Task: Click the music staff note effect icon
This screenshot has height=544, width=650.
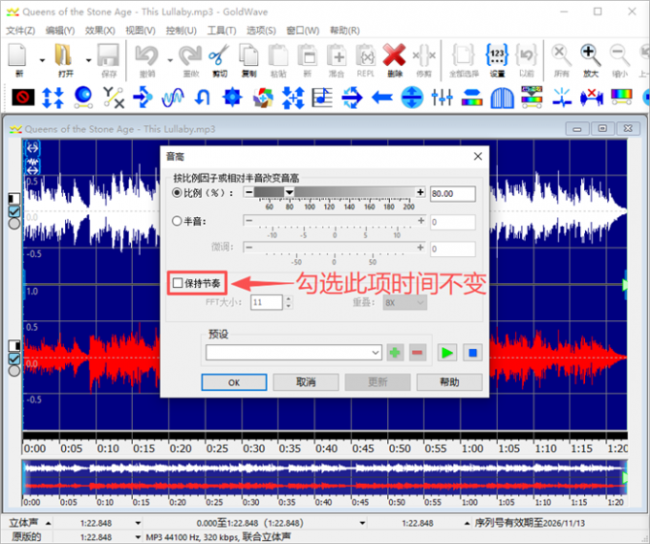Action: [322, 98]
